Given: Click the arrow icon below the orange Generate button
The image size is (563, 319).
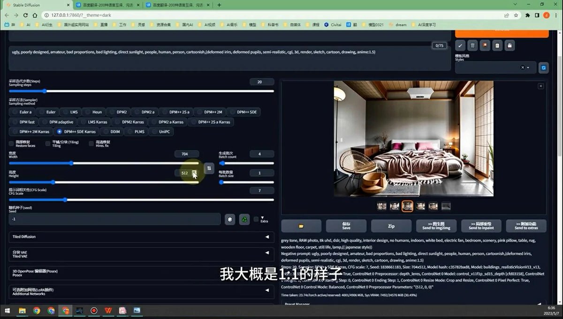Looking at the screenshot, I should [461, 46].
